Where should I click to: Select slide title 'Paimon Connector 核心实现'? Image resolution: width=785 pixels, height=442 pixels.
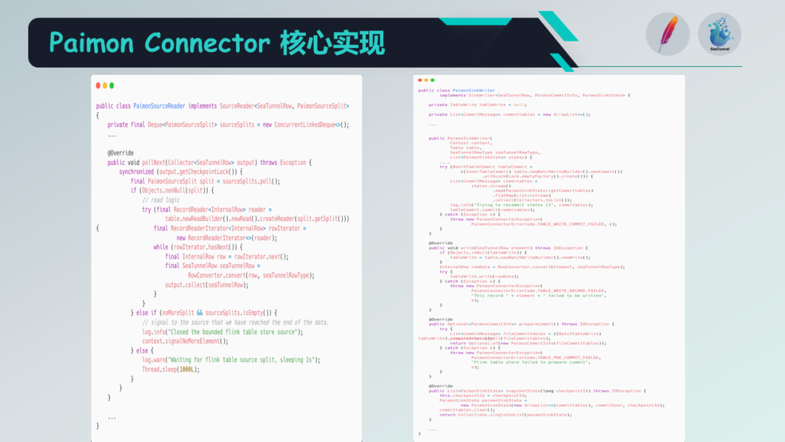tap(217, 43)
